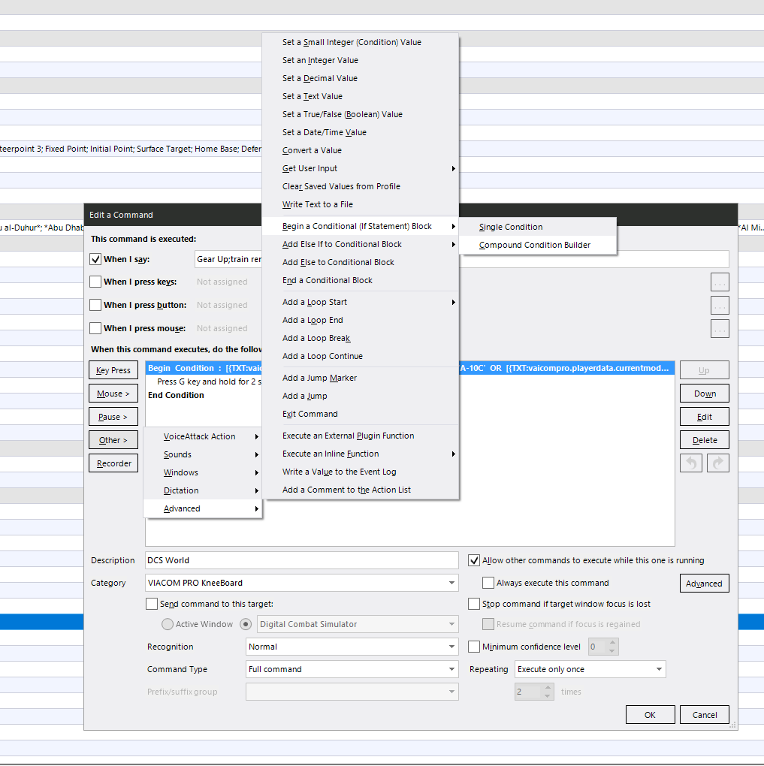Enable When I press keys checkbox
764x766 pixels.
(x=96, y=282)
